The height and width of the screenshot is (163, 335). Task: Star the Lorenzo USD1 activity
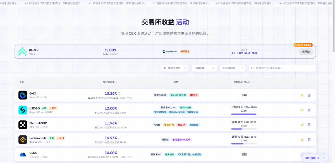pos(302,140)
